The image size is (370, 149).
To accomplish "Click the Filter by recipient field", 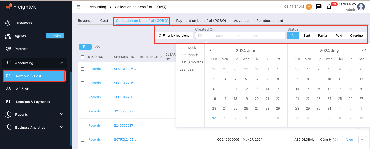I will [174, 36].
